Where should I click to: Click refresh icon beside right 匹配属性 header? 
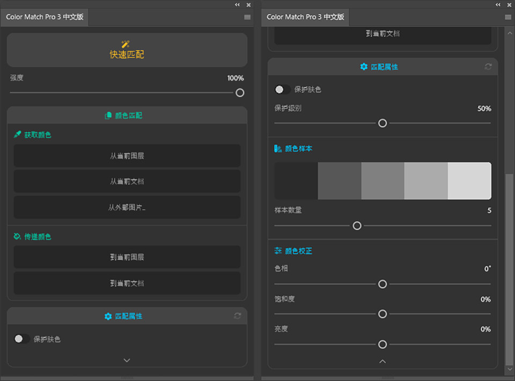pyautogui.click(x=488, y=67)
